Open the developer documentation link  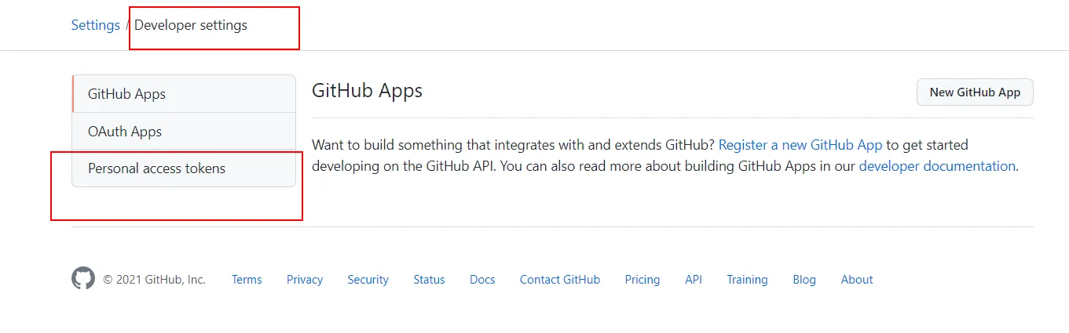coord(937,166)
